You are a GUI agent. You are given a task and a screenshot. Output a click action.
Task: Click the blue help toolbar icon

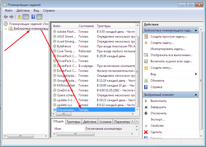click(x=33, y=17)
